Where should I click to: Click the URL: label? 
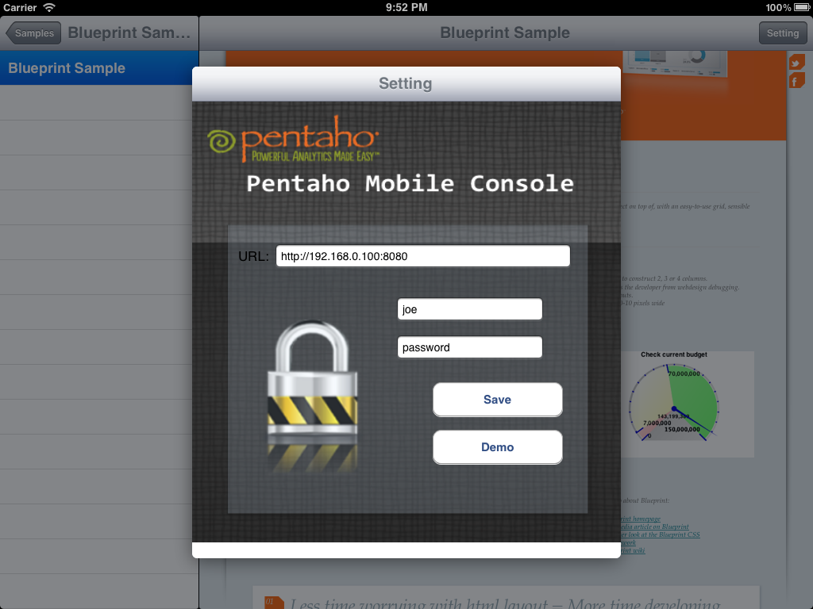pos(253,256)
